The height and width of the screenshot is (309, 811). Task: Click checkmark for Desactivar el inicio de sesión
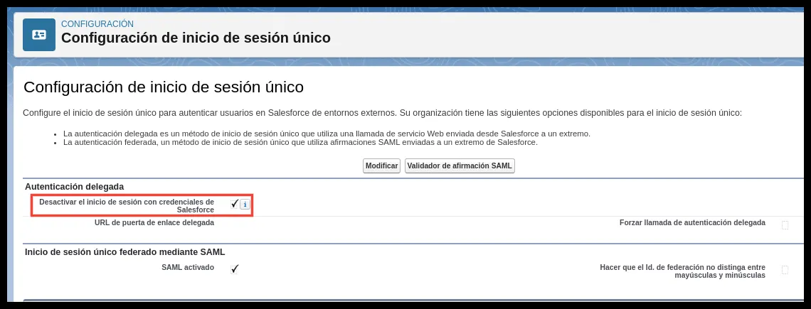234,204
